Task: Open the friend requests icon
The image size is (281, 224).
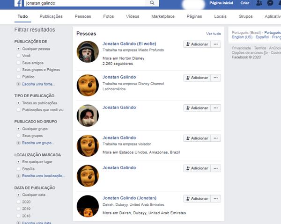Action: (259, 3)
